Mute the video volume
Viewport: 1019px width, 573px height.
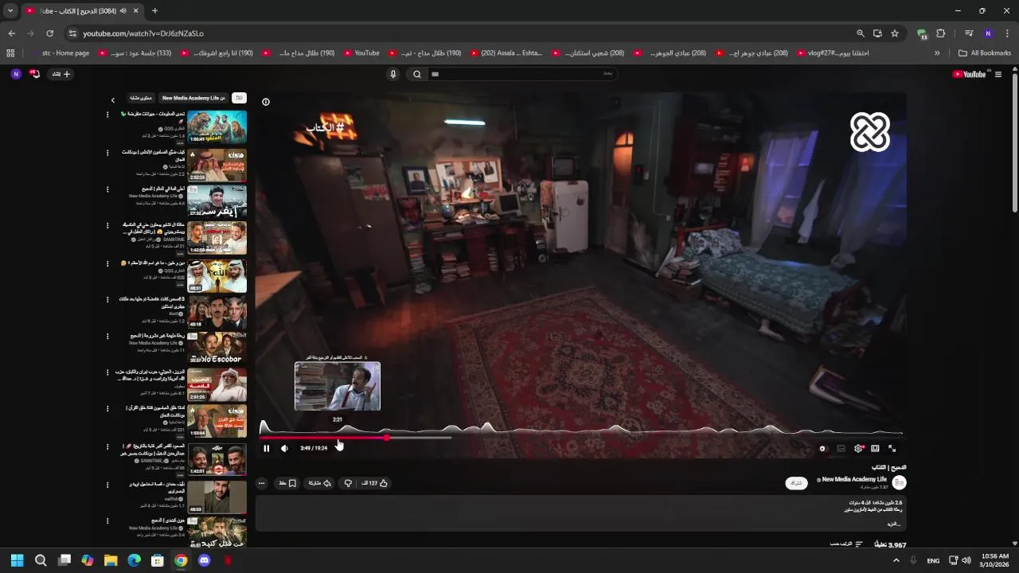point(284,448)
